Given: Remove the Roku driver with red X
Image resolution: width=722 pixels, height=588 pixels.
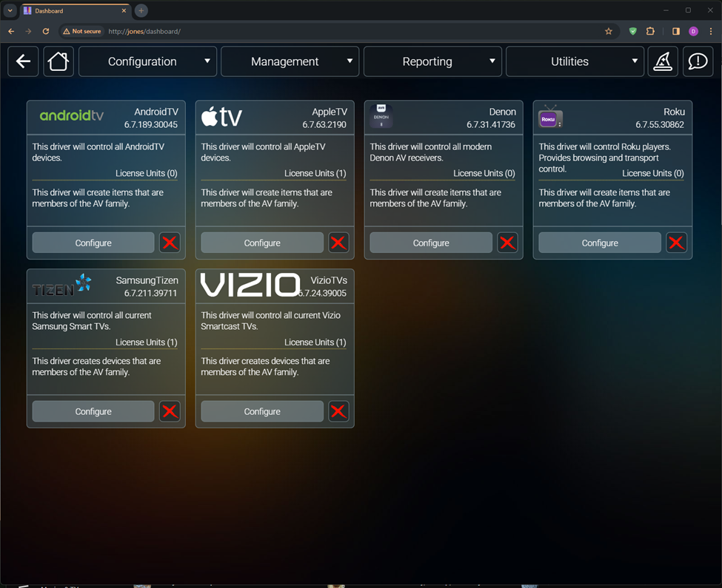Looking at the screenshot, I should (676, 243).
